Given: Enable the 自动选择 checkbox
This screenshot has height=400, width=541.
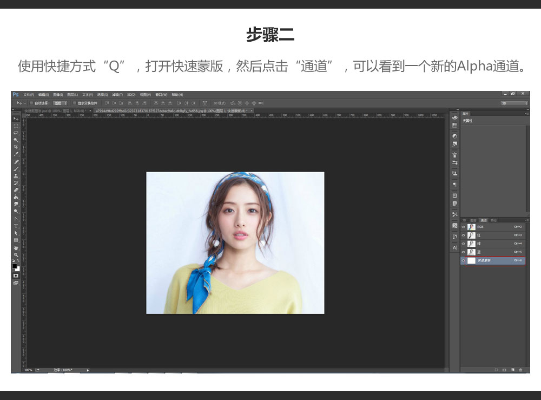Looking at the screenshot, I should point(31,103).
